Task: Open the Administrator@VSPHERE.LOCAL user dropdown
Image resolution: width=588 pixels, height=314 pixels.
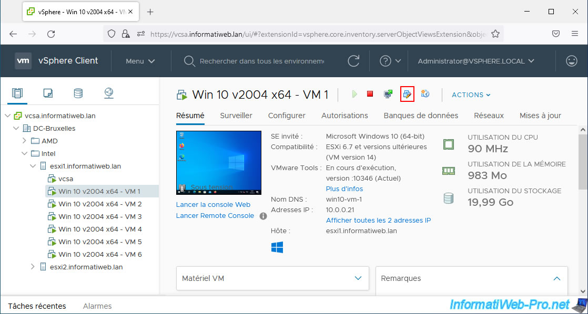Action: pos(476,61)
